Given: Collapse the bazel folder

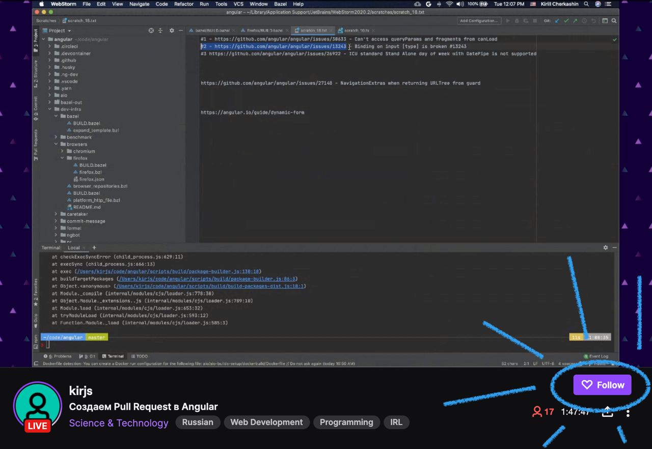Looking at the screenshot, I should 57,116.
